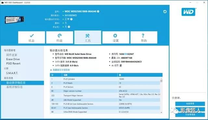
Task: Click the SSD drive thumbnail image
Action: click(x=14, y=20)
